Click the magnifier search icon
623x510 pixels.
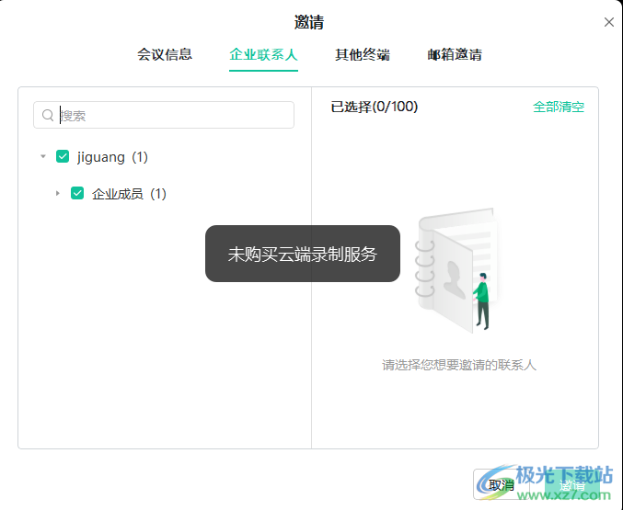pos(48,115)
